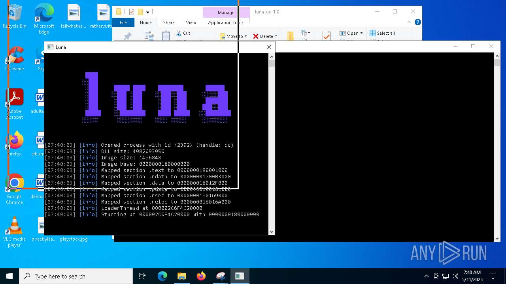Click the Manage contextual tab in Explorer

[226, 12]
